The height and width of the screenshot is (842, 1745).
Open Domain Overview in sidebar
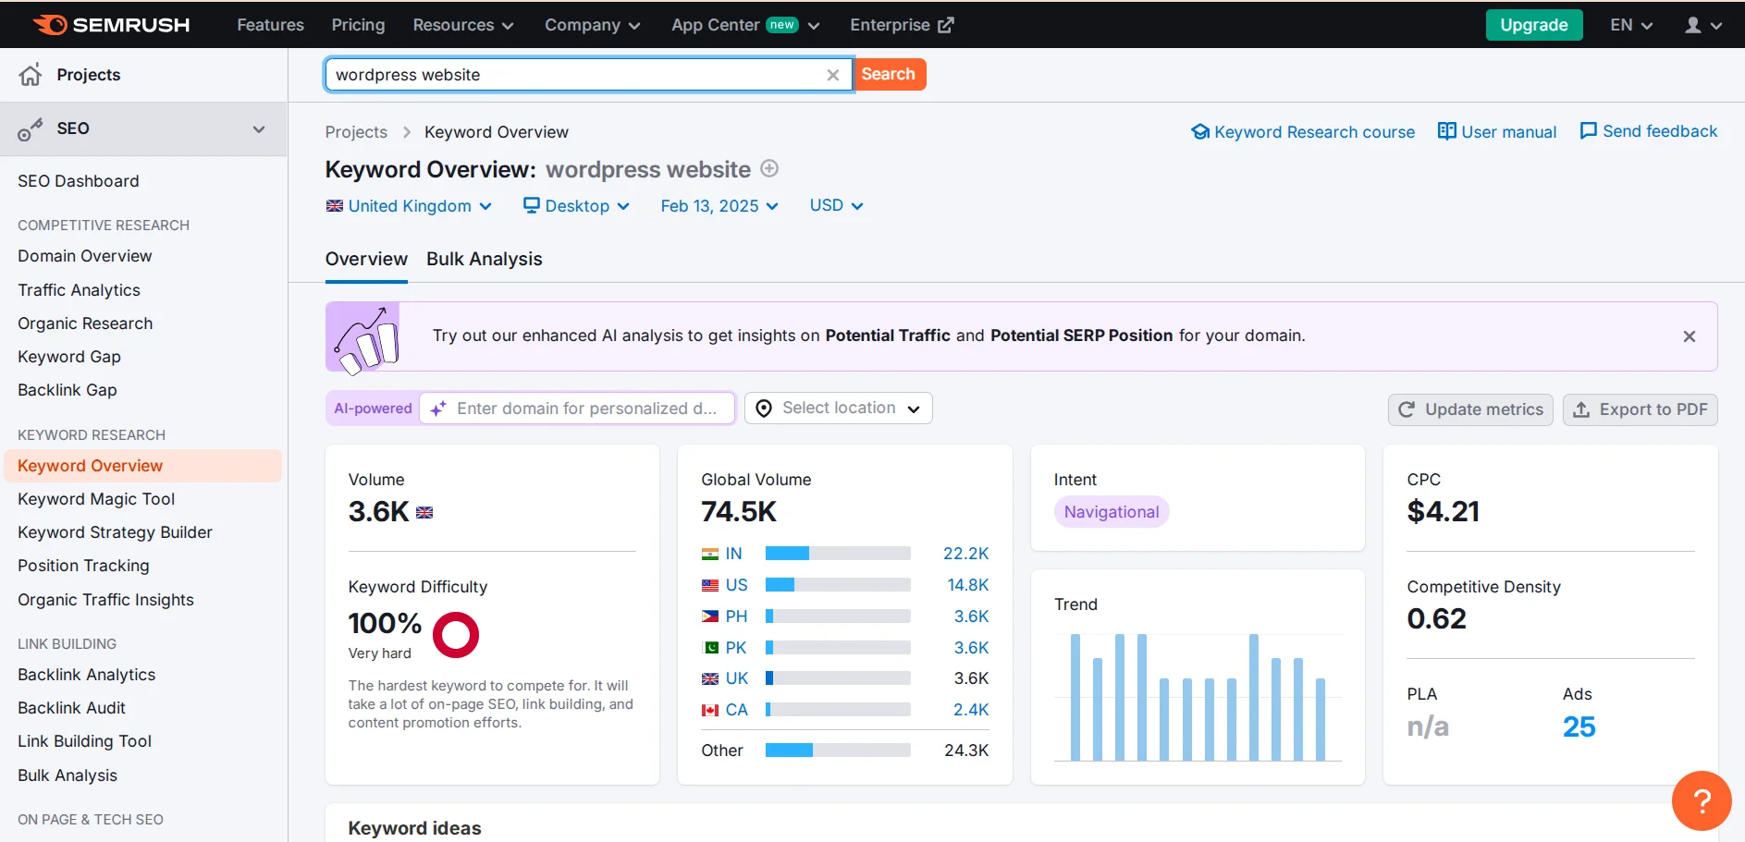tap(85, 256)
